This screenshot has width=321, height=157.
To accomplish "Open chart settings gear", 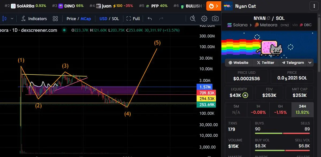I will click(204, 19).
